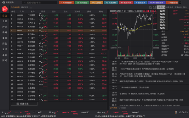Click sparkline chart for 腾讯控股 row
The height and width of the screenshot is (118, 189).
[43, 50]
